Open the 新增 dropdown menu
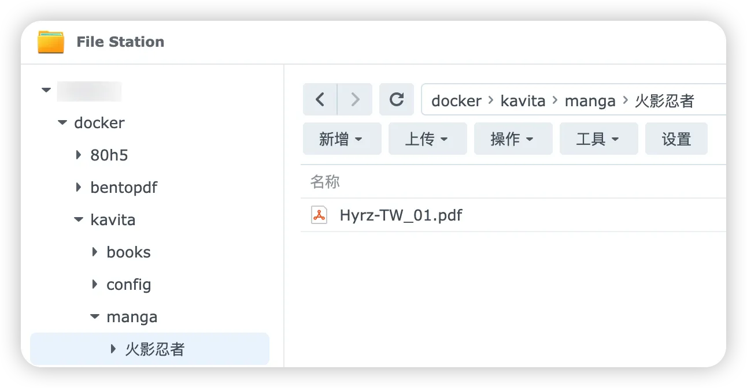 342,139
